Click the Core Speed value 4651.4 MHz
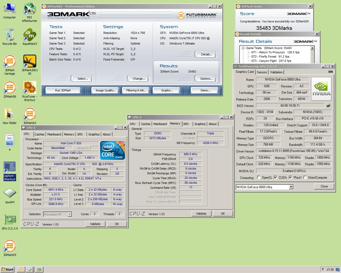 pos(56,190)
